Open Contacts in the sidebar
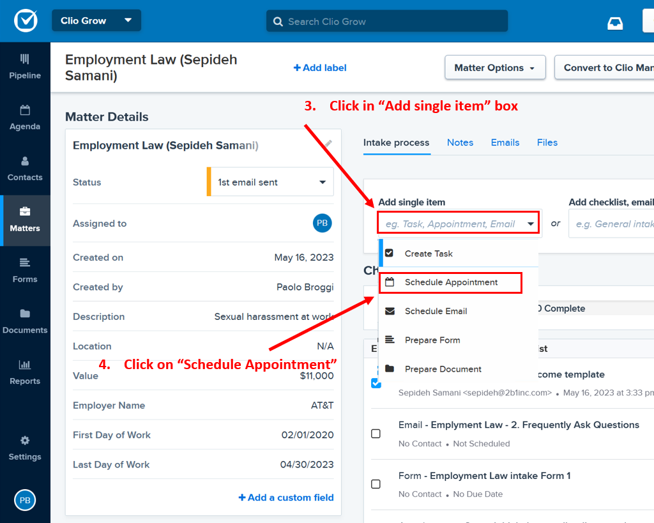Viewport: 654px width, 523px height. pos(25,169)
